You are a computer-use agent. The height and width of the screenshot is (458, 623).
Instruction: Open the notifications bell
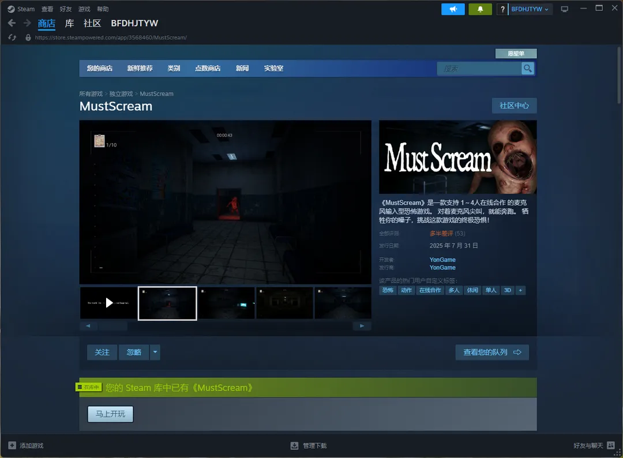click(x=480, y=9)
